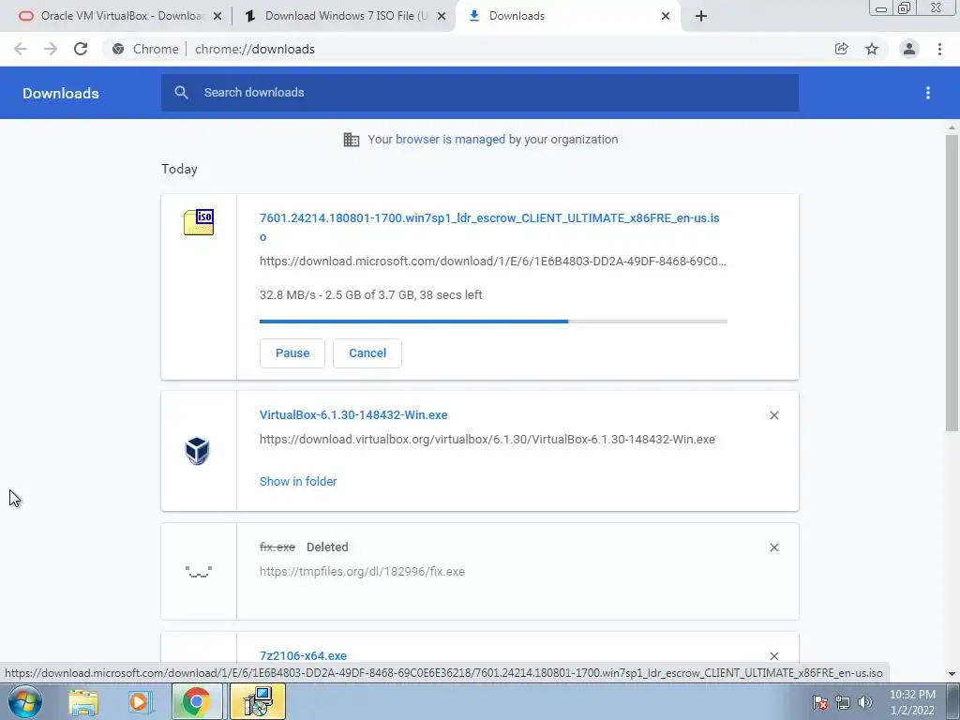Close the Downloads tab
The width and height of the screenshot is (960, 720).
666,16
